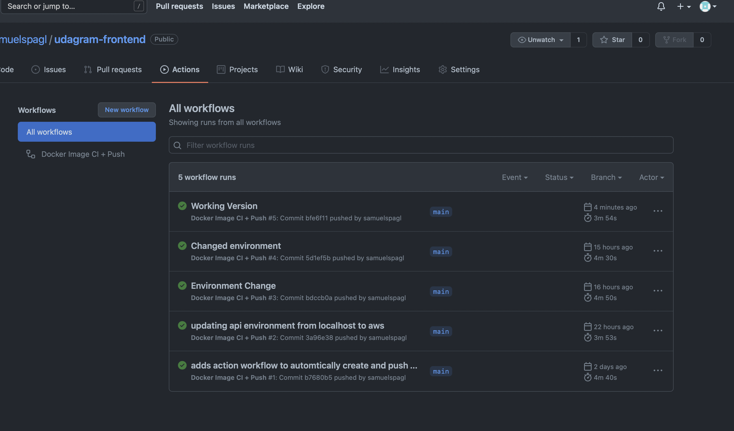Open the Branch filter dropdown

pyautogui.click(x=606, y=177)
